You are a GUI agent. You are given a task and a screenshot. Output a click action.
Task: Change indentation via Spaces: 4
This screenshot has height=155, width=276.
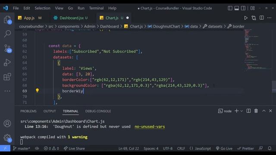coord(151,148)
